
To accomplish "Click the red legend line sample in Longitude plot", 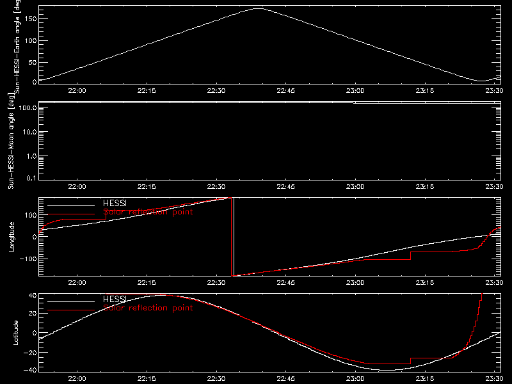I will pos(71,214).
